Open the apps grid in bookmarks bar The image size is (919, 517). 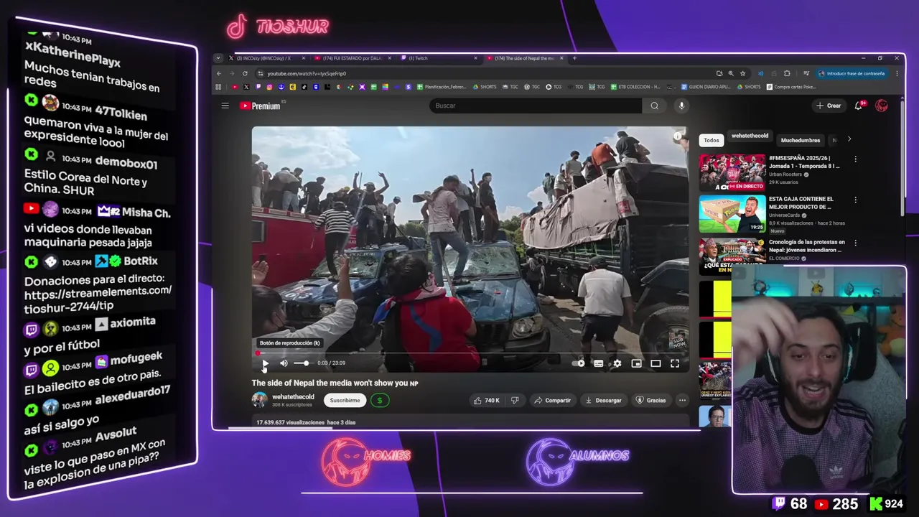pos(218,87)
